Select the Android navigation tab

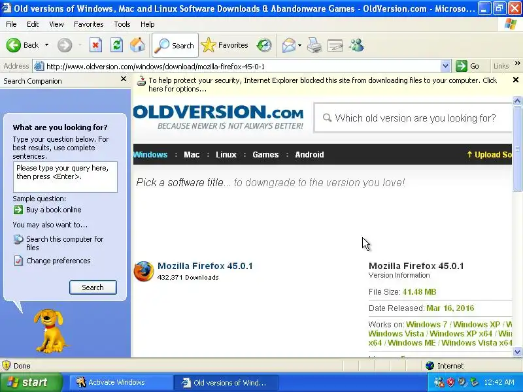(x=309, y=155)
